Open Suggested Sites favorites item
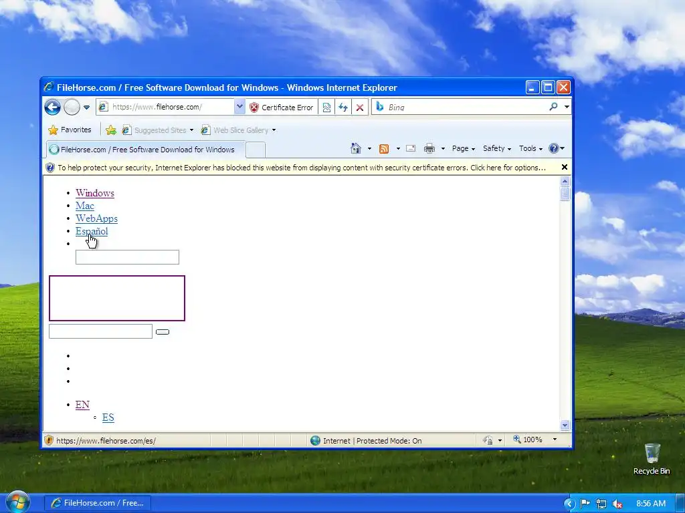 (157, 130)
